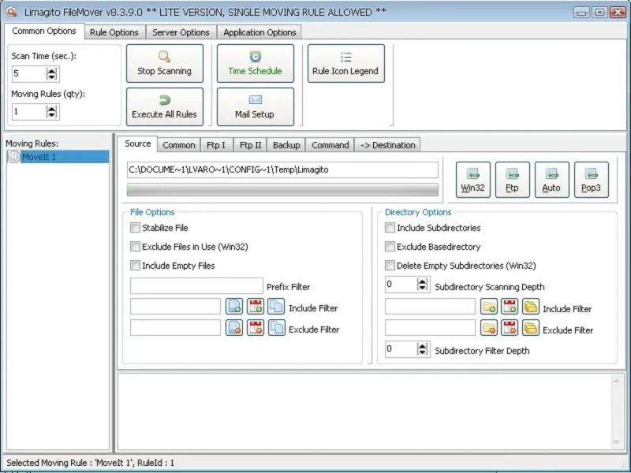
Task: Click directory Exclude Filter folder icon
Action: point(489,328)
